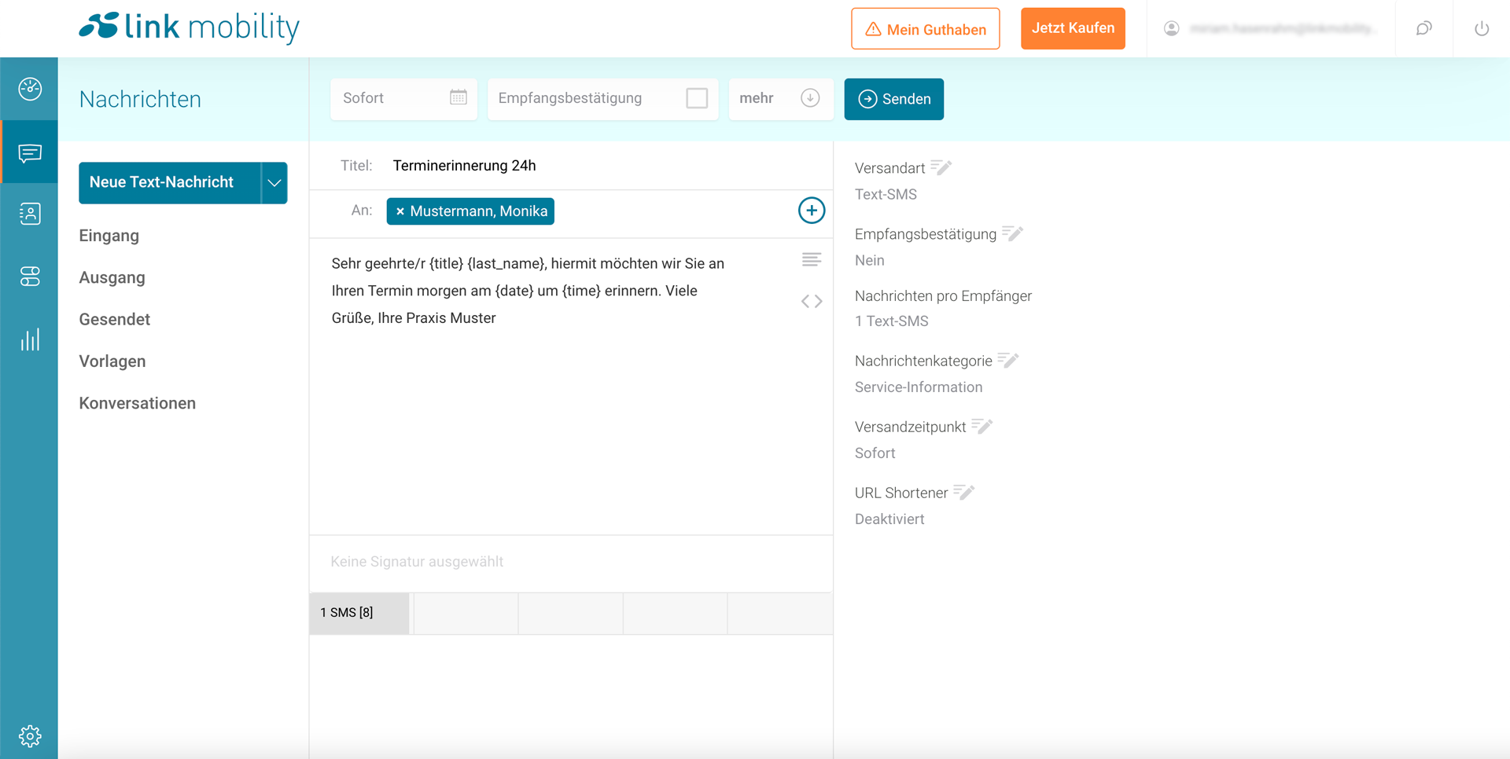This screenshot has width=1510, height=759.
Task: Click the Keine Signatur ausgewählt field
Action: click(571, 562)
